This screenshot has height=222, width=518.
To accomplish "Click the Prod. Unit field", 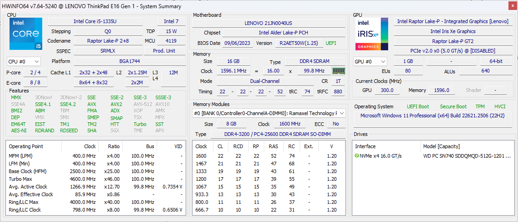I will [x=164, y=51].
